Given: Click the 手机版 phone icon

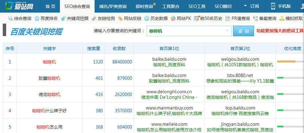Looking at the screenshot, I should click(273, 6).
